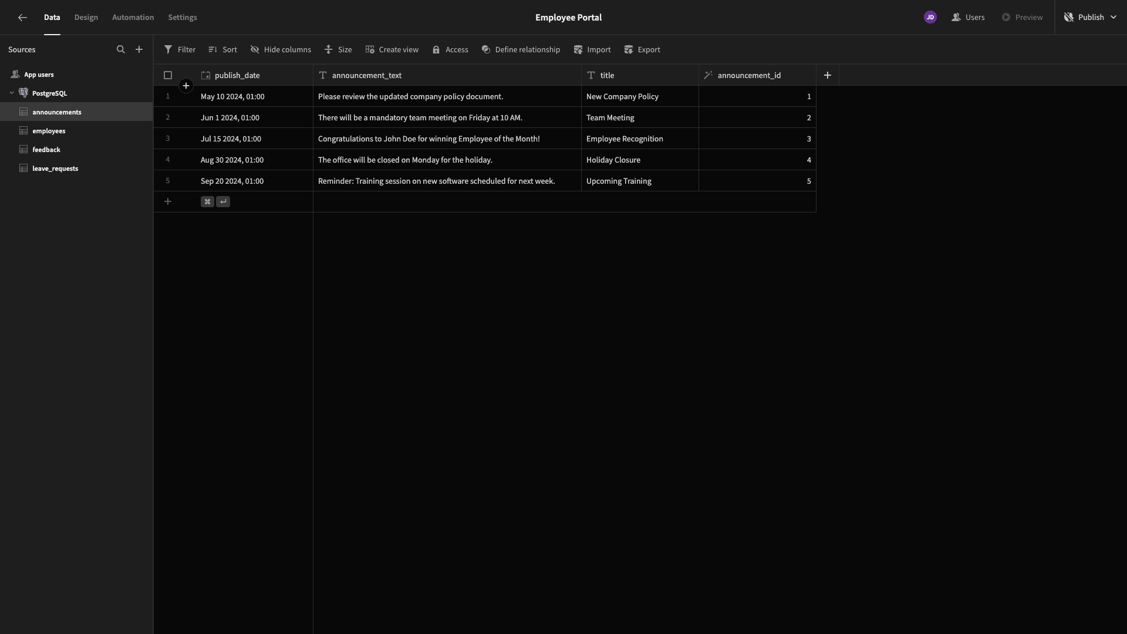Screen dimensions: 1127x634
Task: Select the 'May 10 2024, 01:00' cell
Action: [x=254, y=96]
